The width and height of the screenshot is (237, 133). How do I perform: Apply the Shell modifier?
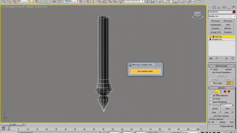click(228, 25)
